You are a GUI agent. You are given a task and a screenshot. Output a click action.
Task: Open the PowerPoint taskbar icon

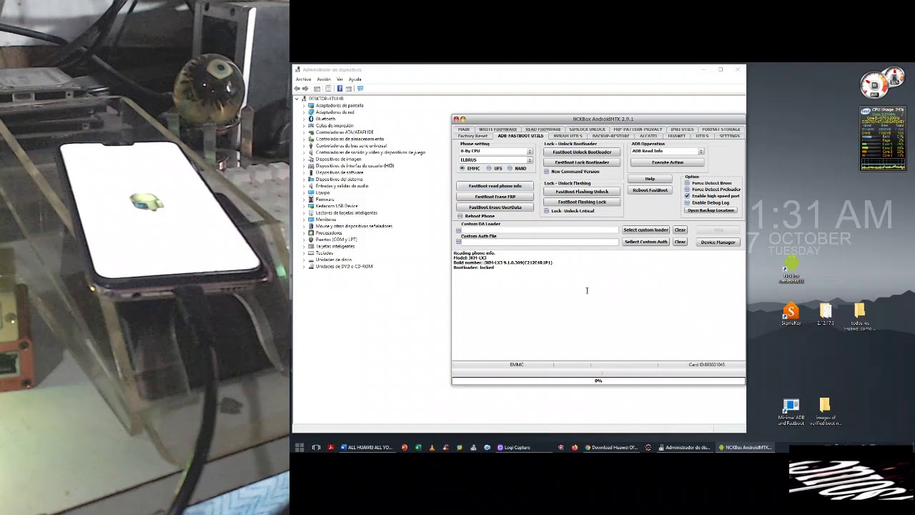pos(404,448)
